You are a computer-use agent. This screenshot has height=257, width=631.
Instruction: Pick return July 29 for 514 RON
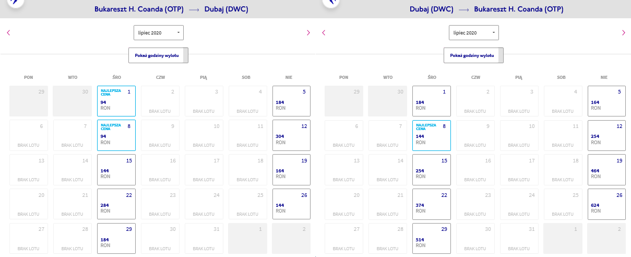click(431, 238)
